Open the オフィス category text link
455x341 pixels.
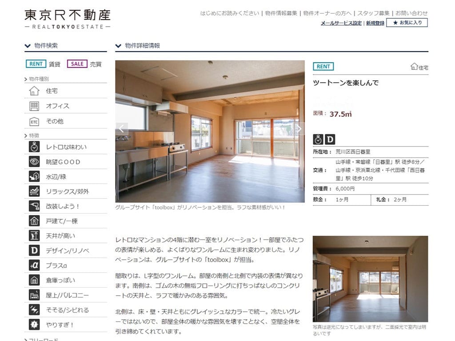[57, 106]
